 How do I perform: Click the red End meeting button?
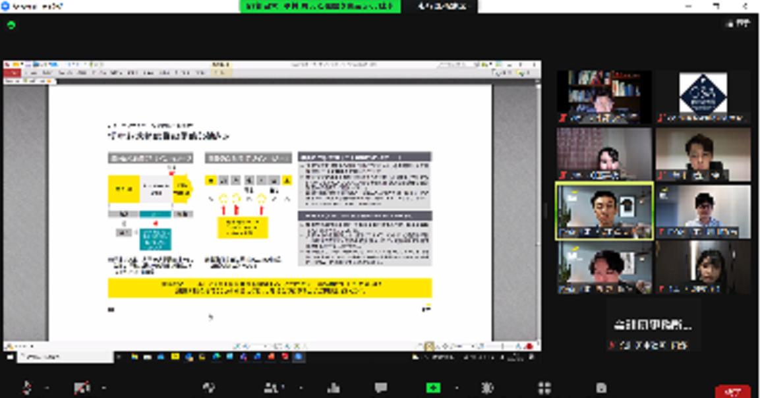click(x=733, y=391)
